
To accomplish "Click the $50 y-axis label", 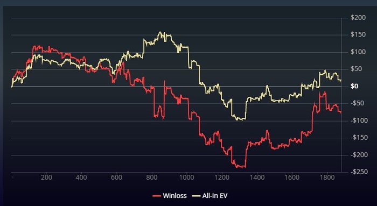I will click(357, 69).
